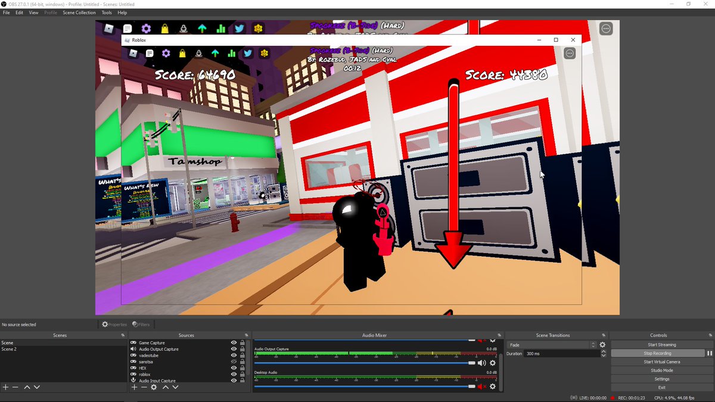
Task: Move source up in the Sources list
Action: click(x=166, y=387)
